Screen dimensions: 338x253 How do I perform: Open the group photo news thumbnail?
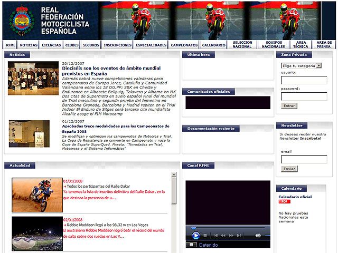[x=33, y=78]
